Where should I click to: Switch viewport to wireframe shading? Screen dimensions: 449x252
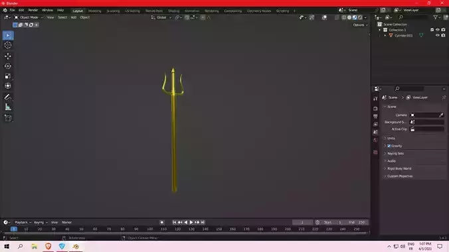pos(344,17)
